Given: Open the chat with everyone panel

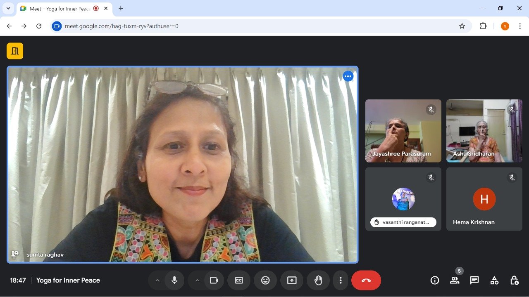Looking at the screenshot, I should (x=474, y=280).
